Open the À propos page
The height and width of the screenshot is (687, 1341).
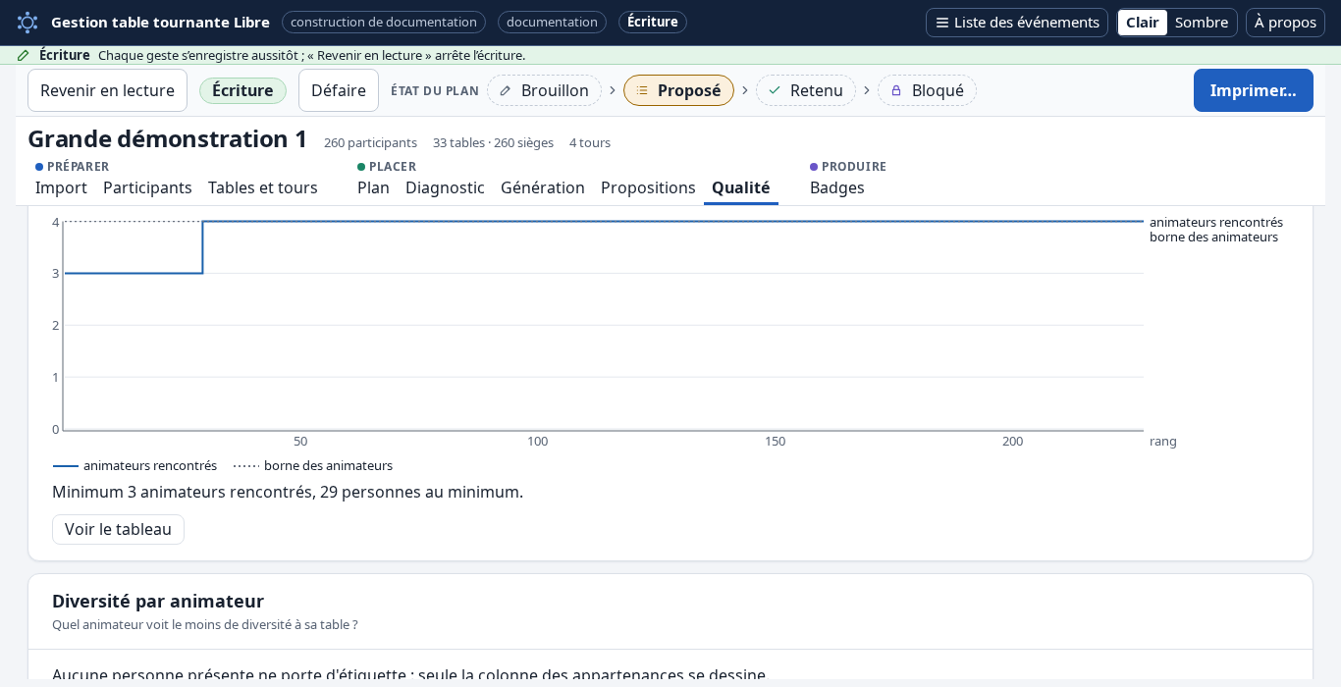[1285, 23]
